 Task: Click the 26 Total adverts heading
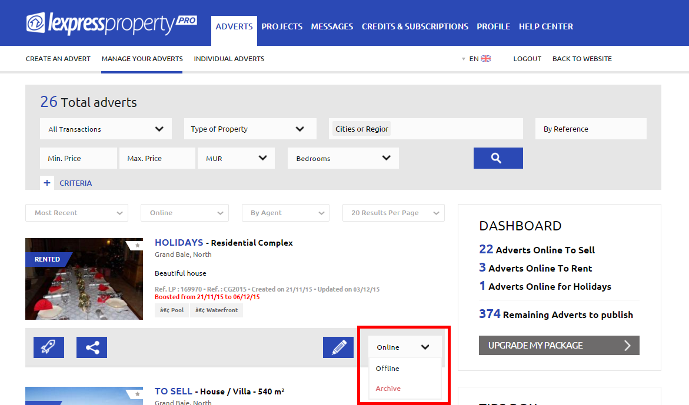(88, 102)
